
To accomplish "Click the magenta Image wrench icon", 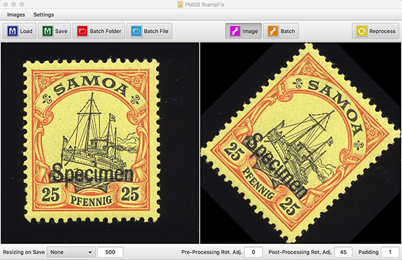I will click(x=235, y=31).
